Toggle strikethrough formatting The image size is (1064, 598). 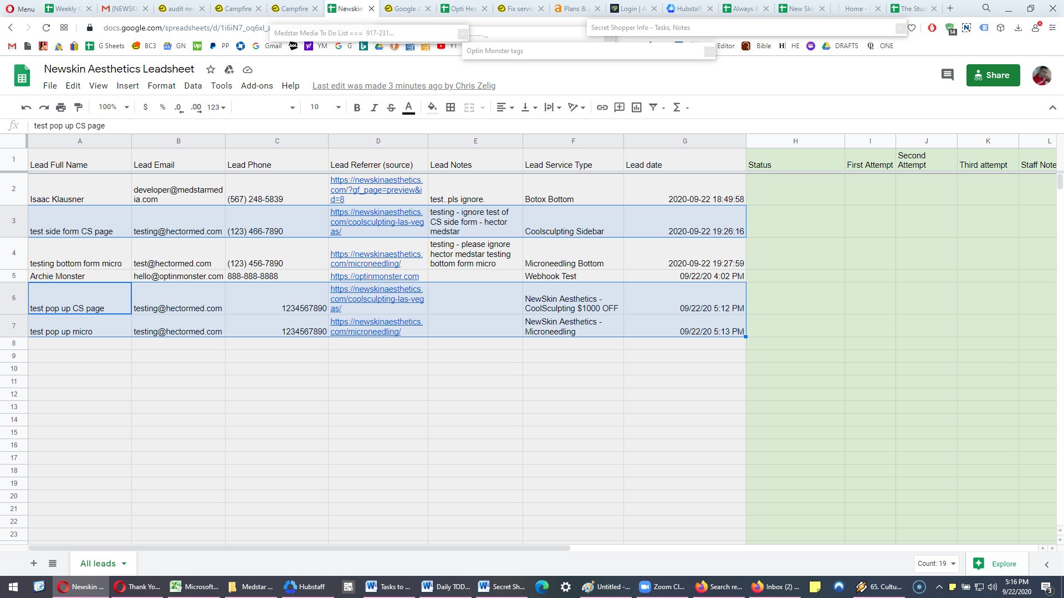pos(391,107)
